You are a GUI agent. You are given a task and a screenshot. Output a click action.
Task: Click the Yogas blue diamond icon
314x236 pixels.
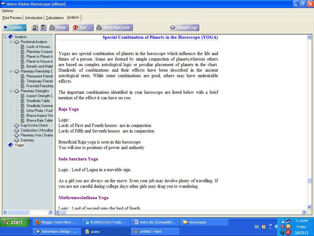(x=10, y=145)
